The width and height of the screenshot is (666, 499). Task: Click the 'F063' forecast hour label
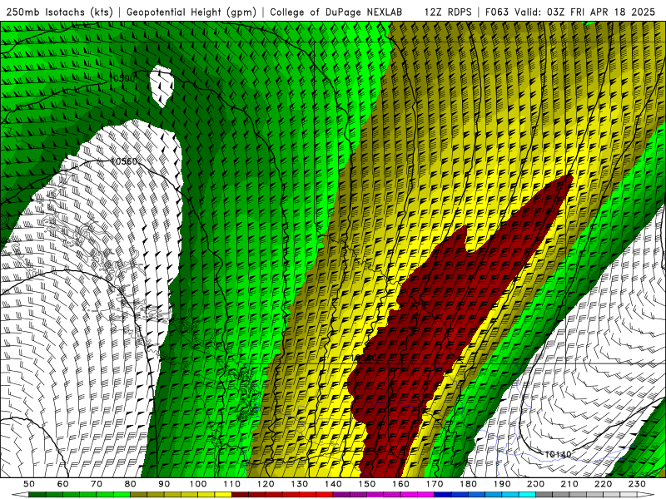tap(496, 12)
